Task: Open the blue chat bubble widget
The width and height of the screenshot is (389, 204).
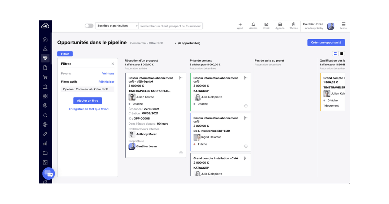Action: (x=49, y=174)
